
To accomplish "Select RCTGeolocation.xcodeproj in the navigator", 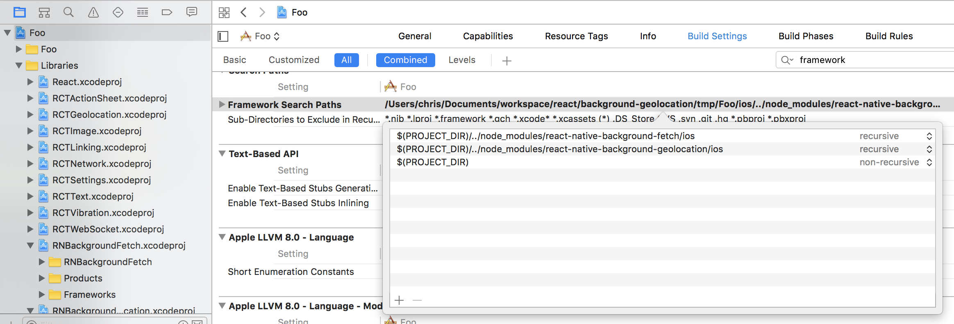I will tap(109, 115).
